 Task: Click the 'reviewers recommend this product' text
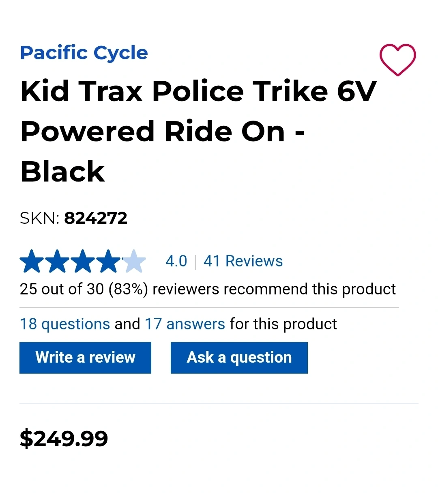(274, 289)
